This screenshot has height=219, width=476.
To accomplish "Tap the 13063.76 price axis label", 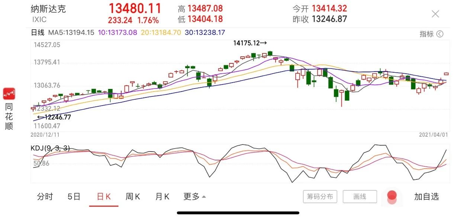I will pyautogui.click(x=47, y=86).
